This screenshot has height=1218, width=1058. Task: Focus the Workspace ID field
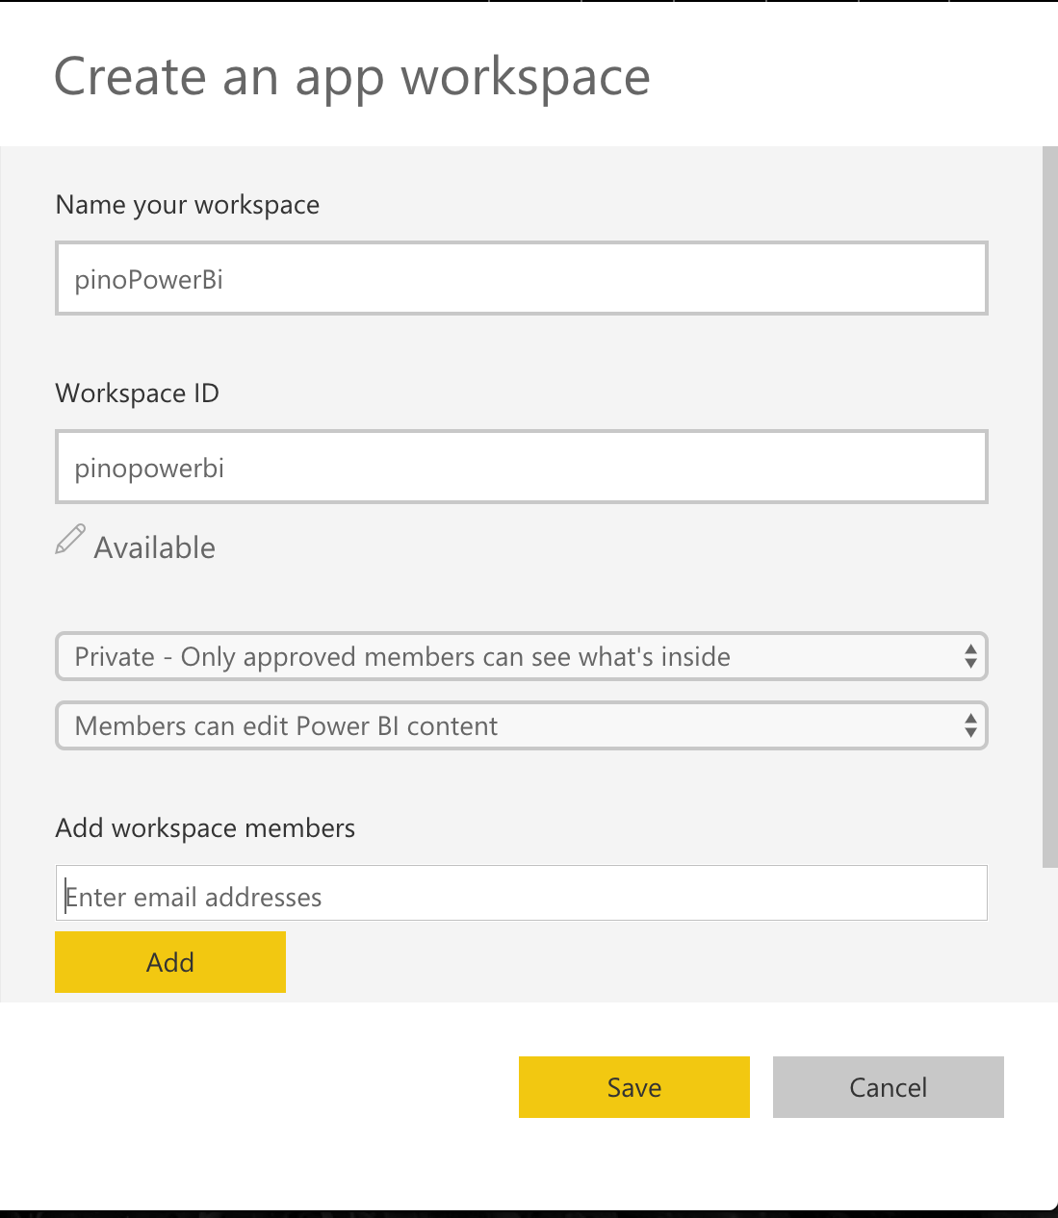tap(522, 467)
